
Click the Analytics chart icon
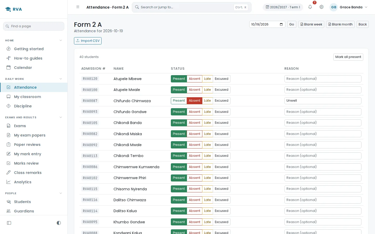9,182
